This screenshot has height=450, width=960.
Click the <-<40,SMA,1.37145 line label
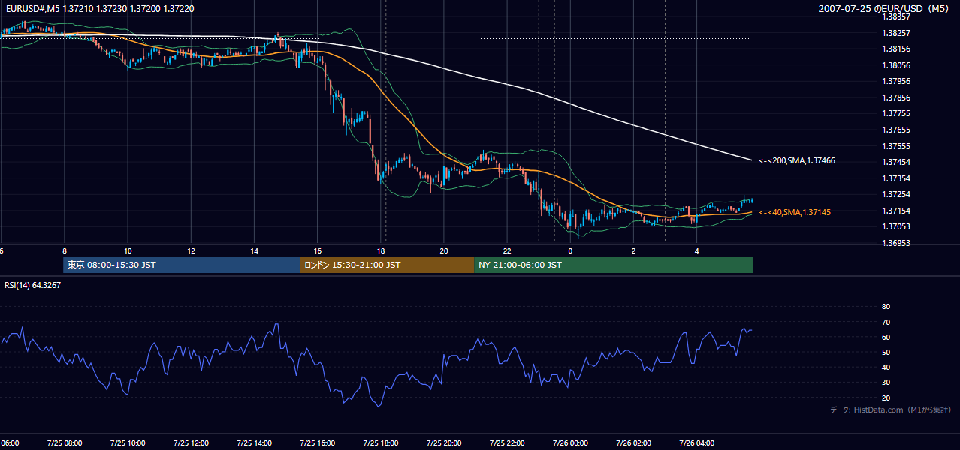click(x=795, y=212)
